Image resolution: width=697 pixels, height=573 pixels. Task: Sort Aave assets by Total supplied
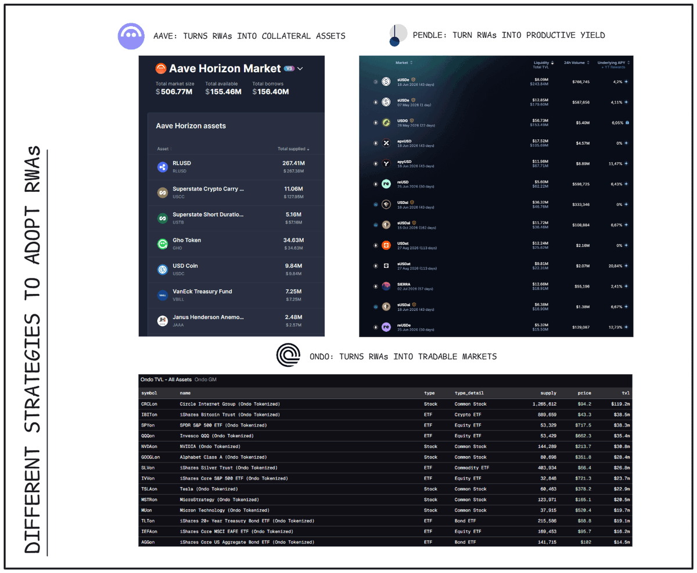(293, 149)
